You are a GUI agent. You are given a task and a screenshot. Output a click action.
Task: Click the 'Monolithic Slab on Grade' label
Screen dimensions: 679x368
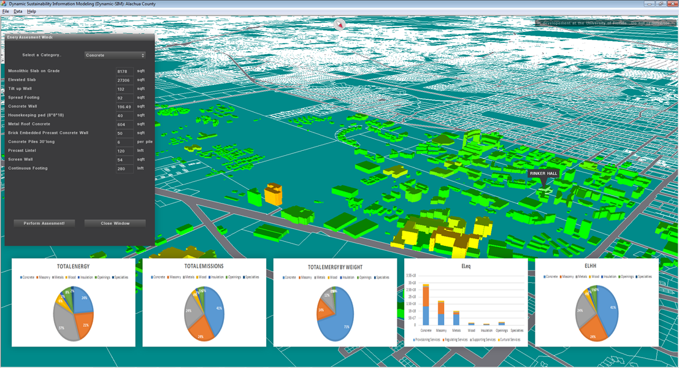[34, 71]
